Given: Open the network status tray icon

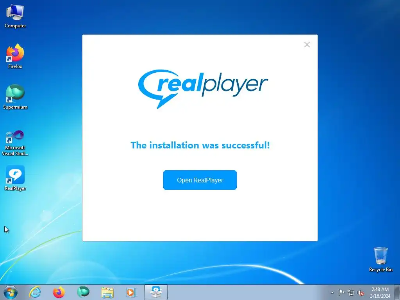Looking at the screenshot, I should pyautogui.click(x=351, y=293).
